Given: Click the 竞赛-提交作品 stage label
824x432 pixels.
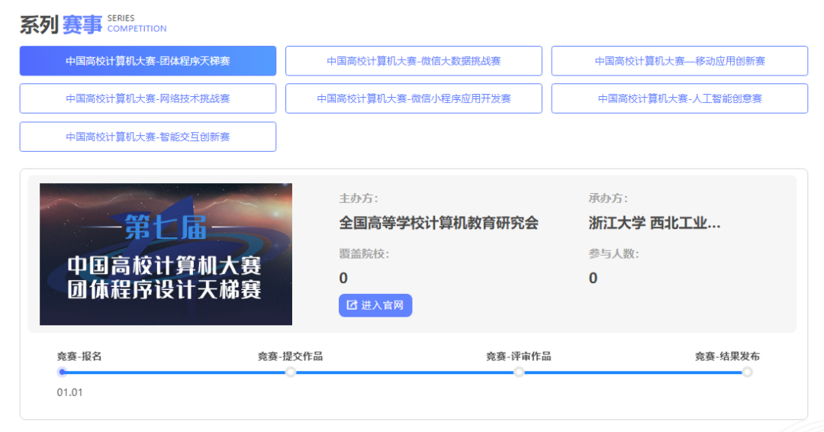Looking at the screenshot, I should (x=290, y=356).
